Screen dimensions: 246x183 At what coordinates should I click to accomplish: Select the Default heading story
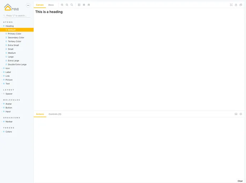tap(17, 30)
